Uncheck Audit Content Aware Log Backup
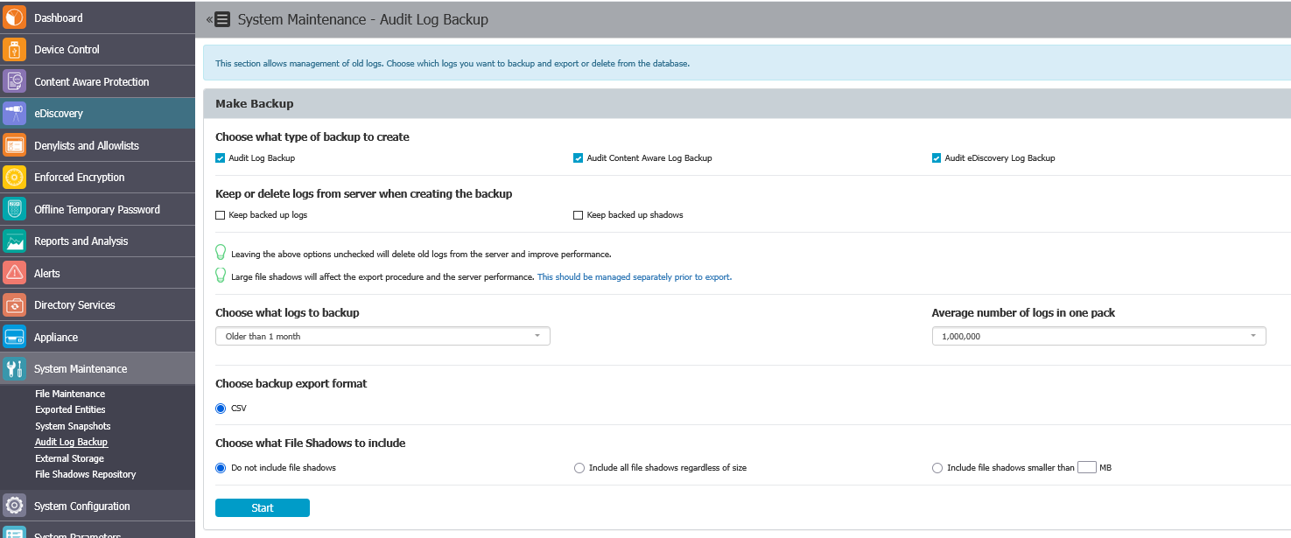This screenshot has height=538, width=1291. pyautogui.click(x=578, y=157)
